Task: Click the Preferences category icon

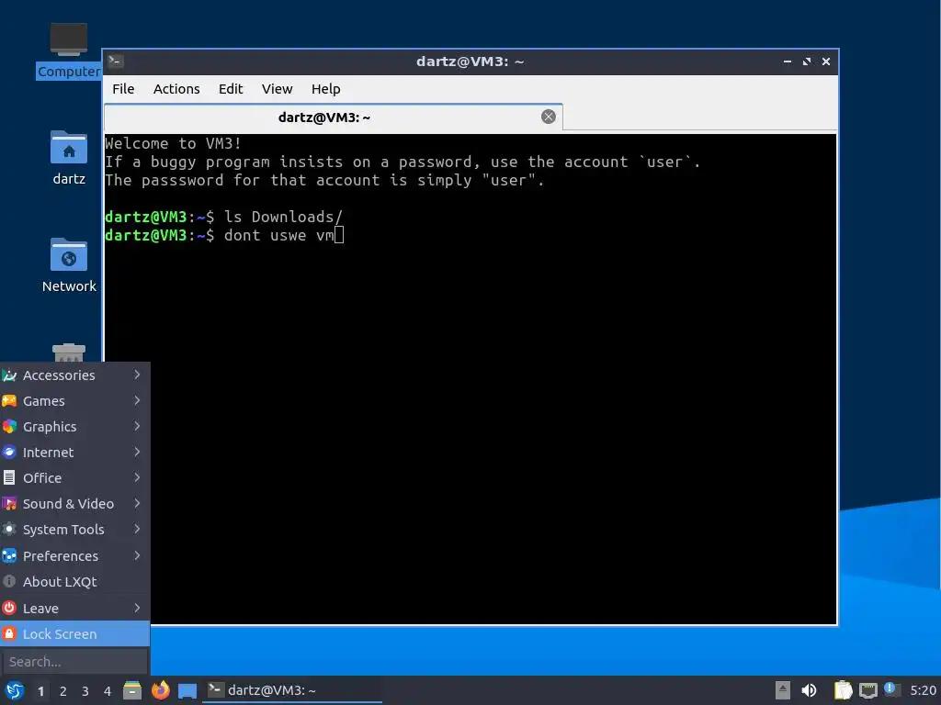Action: [x=9, y=556]
